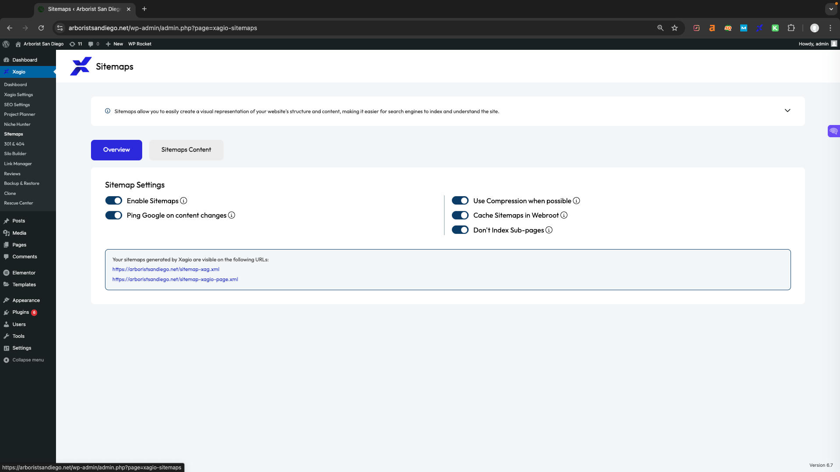Open Rescue Center submenu
Image resolution: width=840 pixels, height=472 pixels.
click(x=18, y=203)
